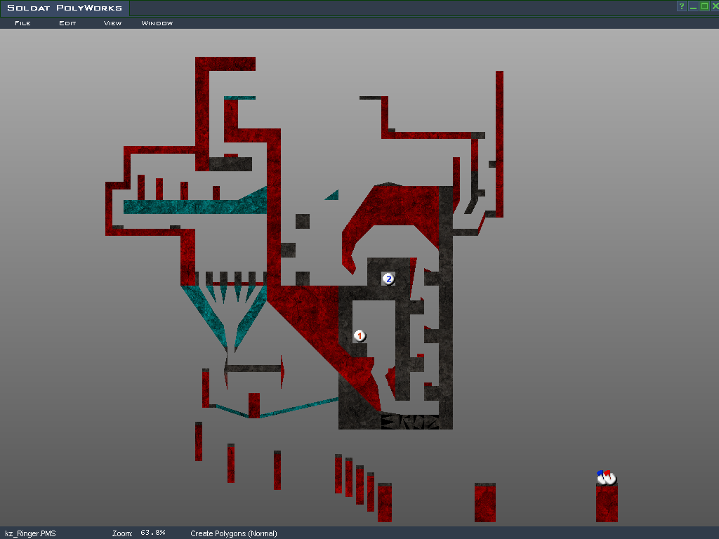Click the maximize window button

point(704,6)
